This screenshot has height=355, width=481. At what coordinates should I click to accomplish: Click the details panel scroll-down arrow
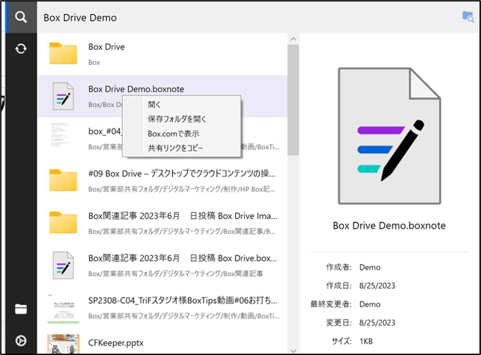[x=475, y=349]
